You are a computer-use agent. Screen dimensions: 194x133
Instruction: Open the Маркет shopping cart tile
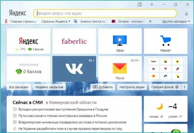[x=166, y=41]
